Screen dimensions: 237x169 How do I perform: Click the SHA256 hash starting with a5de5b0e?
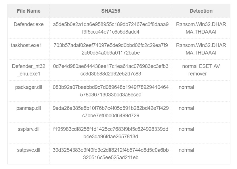pos(111,28)
